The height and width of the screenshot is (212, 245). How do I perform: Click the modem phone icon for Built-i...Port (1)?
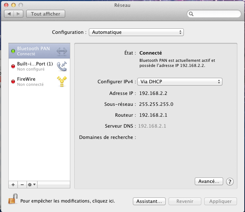click(62, 66)
